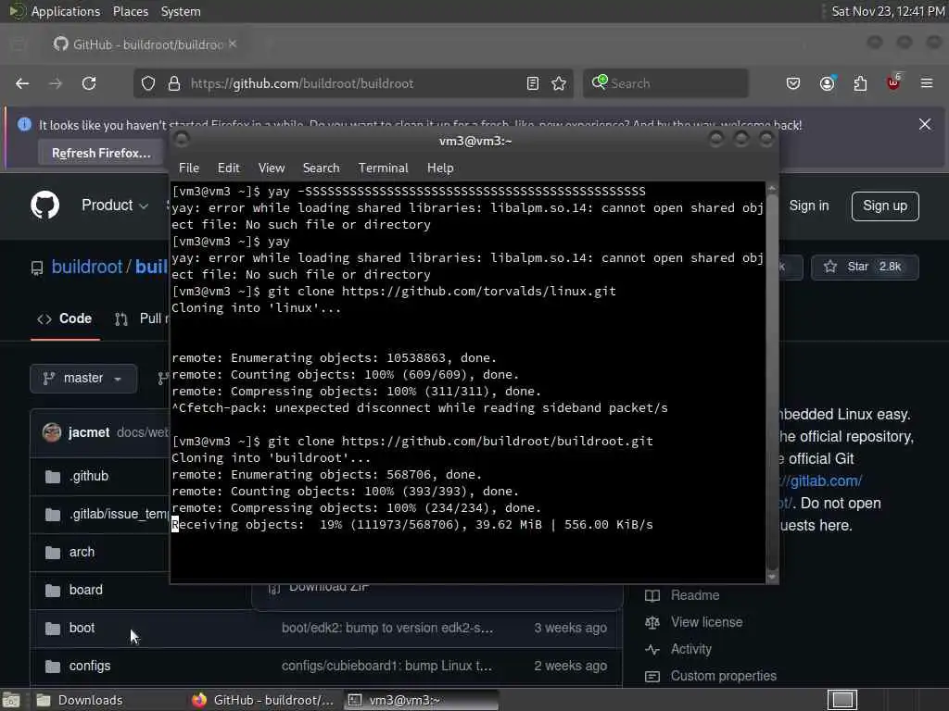This screenshot has height=711, width=949.
Task: Open the repository Readme link in the sidebar
Action: [695, 595]
